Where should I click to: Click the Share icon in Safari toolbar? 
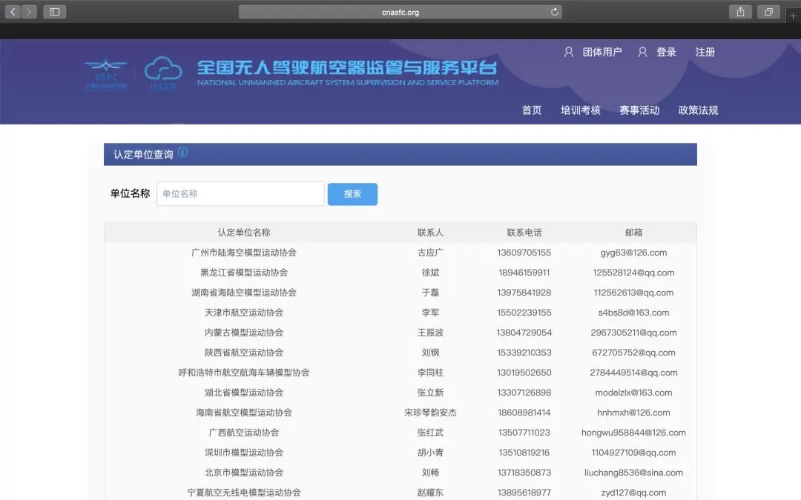740,11
